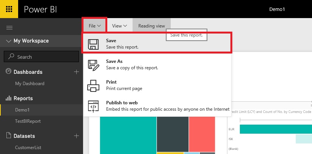
Task: Click the Demo1 report name in header
Action: (x=277, y=9)
